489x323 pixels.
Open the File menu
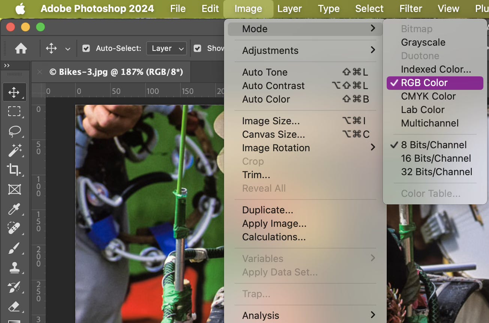click(178, 9)
